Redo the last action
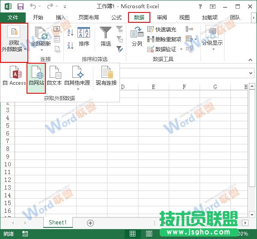257x239 pixels. coord(50,6)
